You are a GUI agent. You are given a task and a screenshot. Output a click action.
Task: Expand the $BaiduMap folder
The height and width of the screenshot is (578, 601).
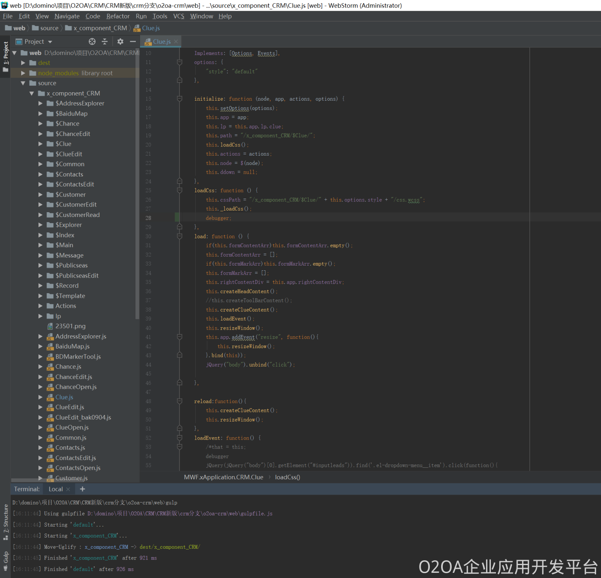click(x=40, y=114)
